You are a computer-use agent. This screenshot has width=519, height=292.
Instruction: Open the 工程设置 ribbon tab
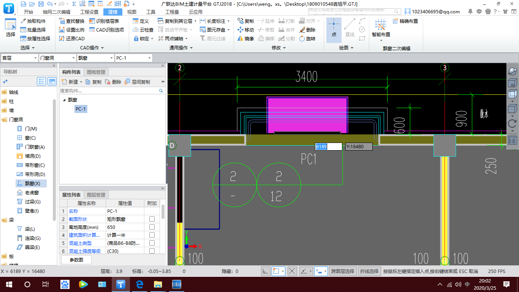pos(89,12)
